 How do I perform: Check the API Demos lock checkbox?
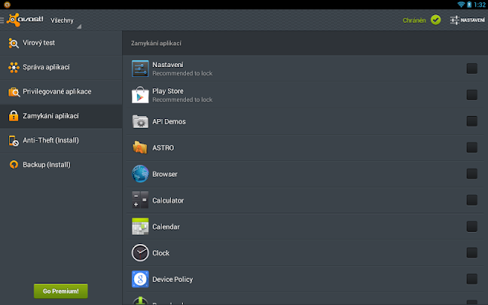pyautogui.click(x=472, y=121)
